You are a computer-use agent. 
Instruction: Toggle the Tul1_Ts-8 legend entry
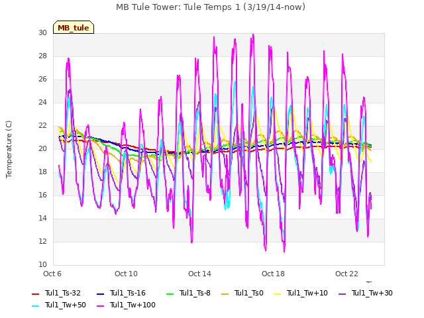(x=188, y=293)
